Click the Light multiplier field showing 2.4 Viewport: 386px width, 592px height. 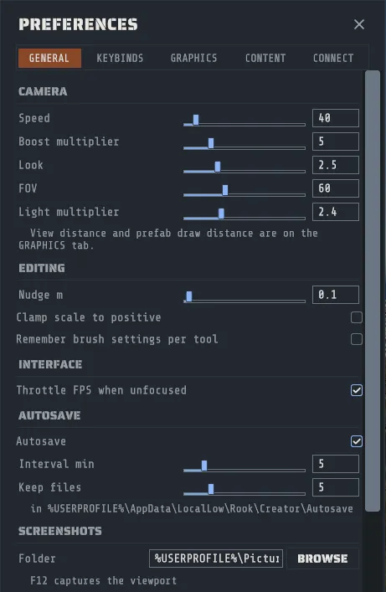336,212
